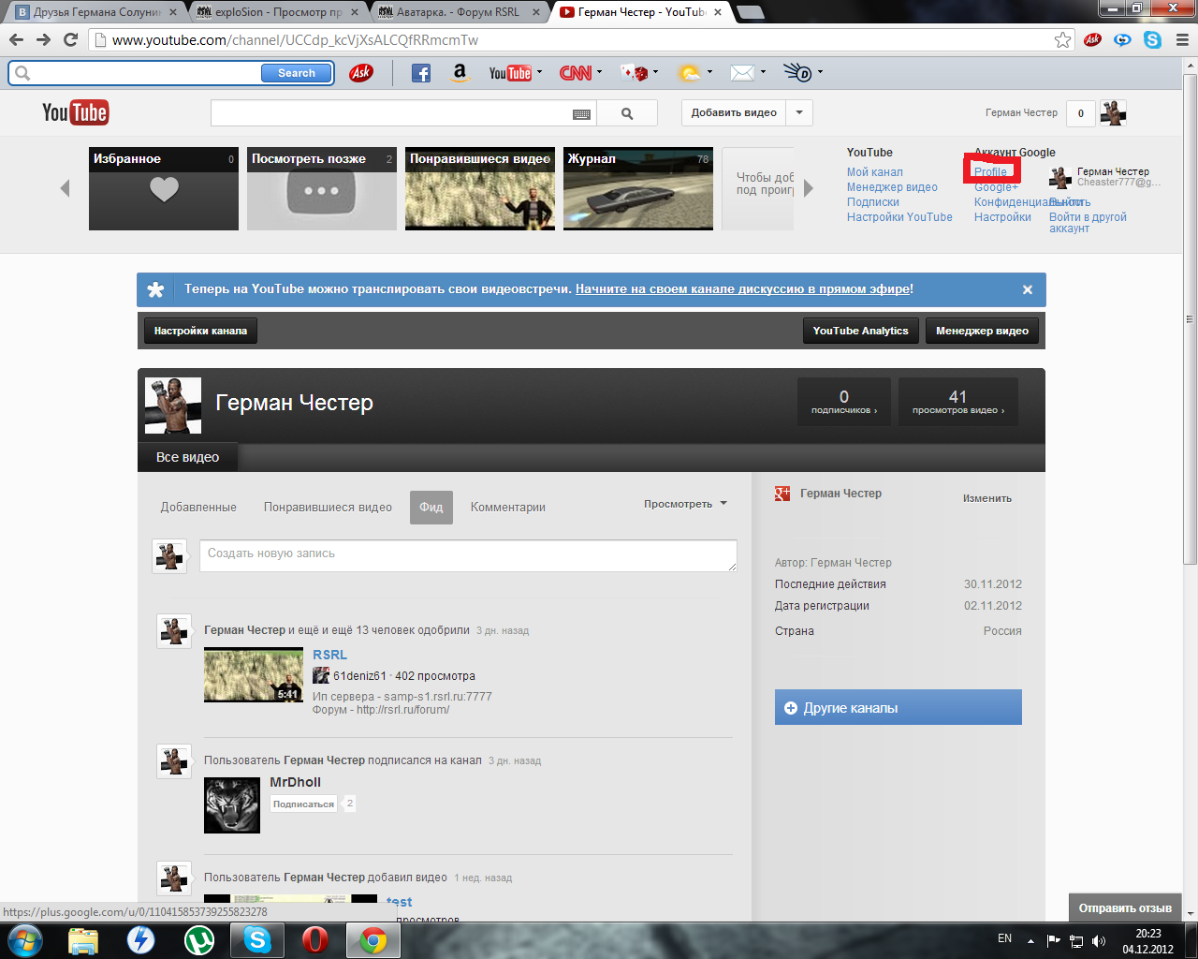
Task: Select the Добавленные channel tab
Action: coord(198,508)
